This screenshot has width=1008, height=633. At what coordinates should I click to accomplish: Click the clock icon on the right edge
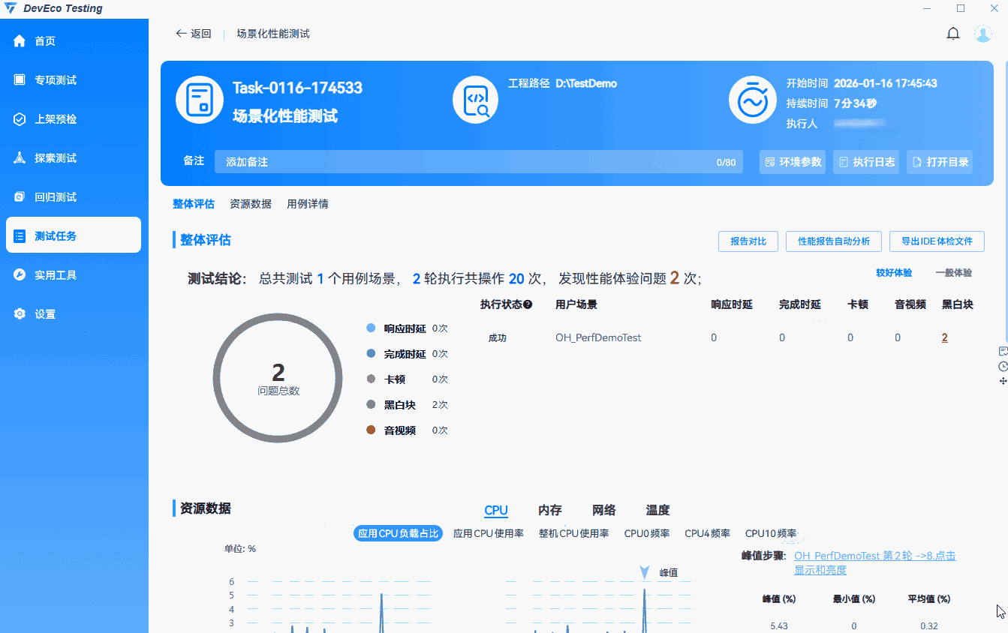1003,367
